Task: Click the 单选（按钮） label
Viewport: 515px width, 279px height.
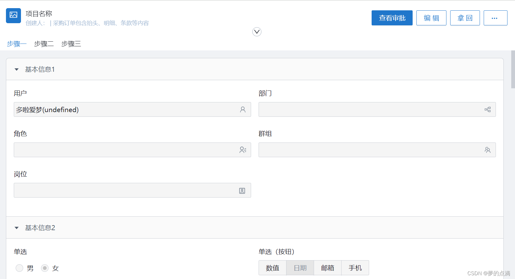Action: coord(276,252)
